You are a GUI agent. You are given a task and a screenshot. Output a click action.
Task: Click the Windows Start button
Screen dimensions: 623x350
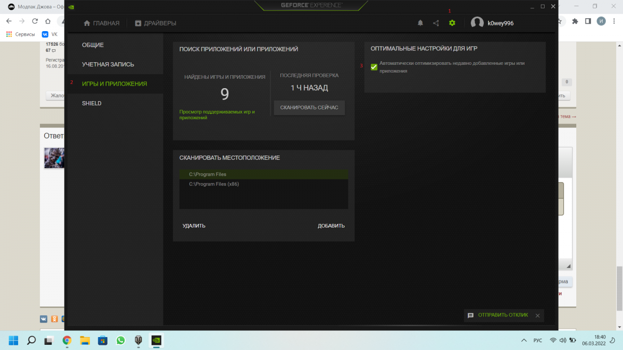(13, 340)
